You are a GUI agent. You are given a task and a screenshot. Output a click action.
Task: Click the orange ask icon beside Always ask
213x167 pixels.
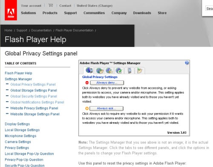[87, 108]
